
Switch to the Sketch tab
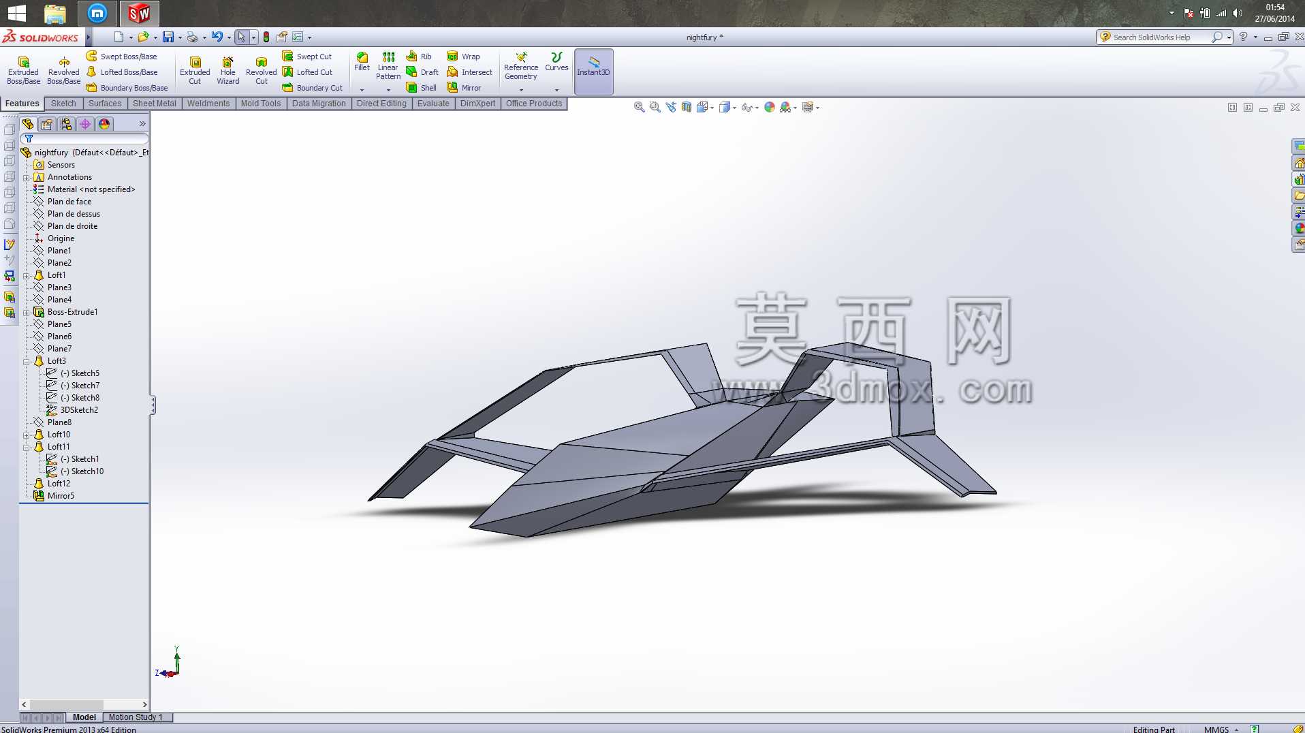pos(63,104)
